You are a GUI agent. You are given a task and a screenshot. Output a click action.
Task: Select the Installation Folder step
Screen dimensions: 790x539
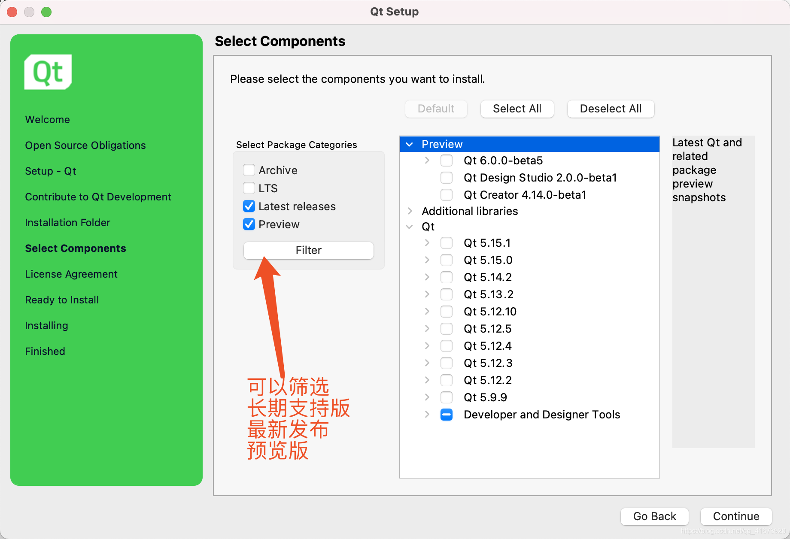[67, 222]
